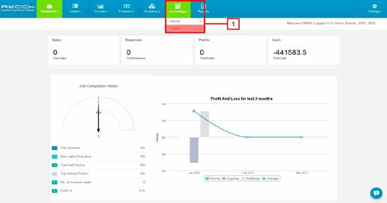Toggle Profit/Loss series in chart legend

251,178
